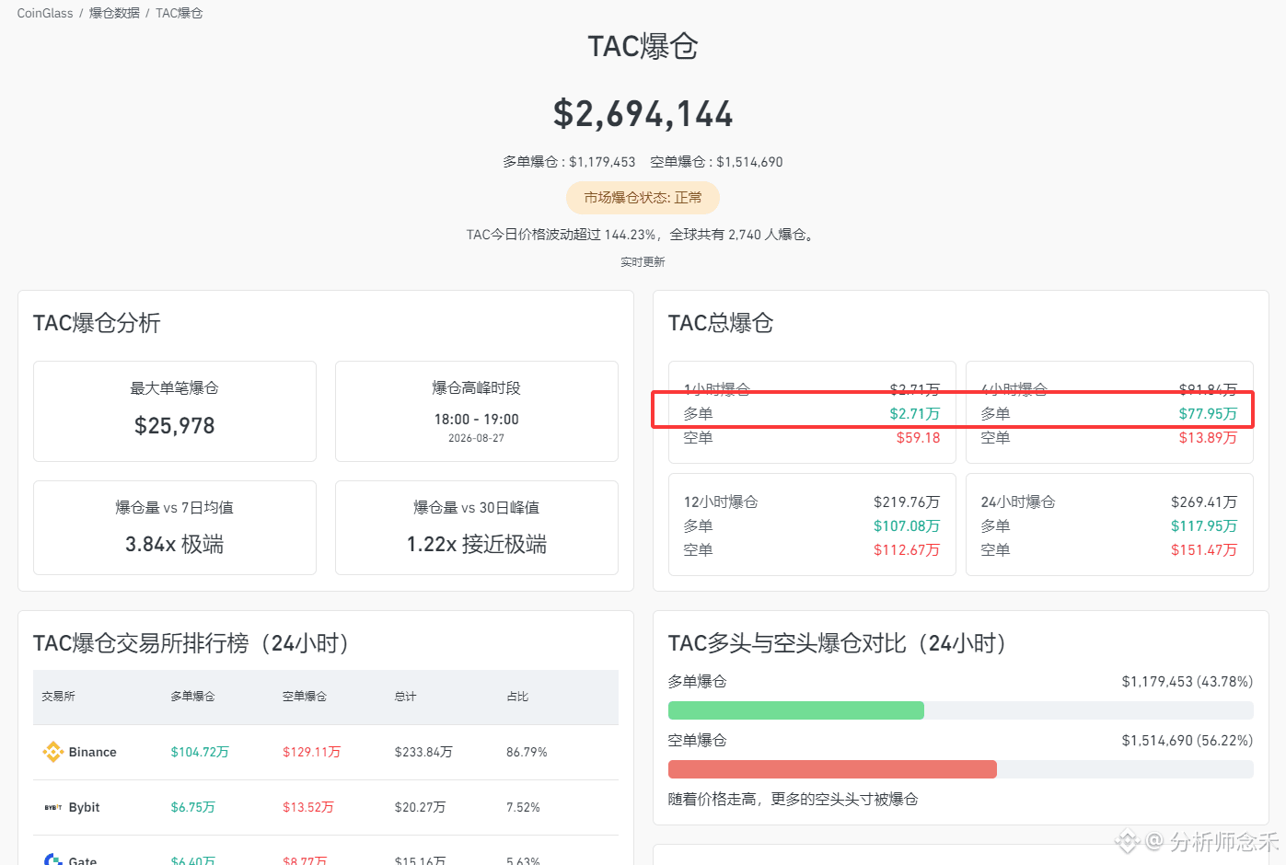This screenshot has width=1286, height=865.
Task: Click the $1,179,453 (43.78%) figure
Action: point(1187,682)
